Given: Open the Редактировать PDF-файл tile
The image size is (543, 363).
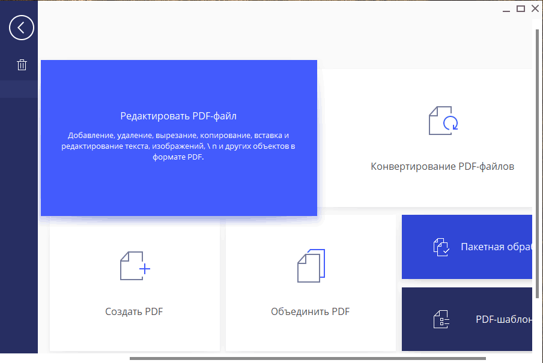Looking at the screenshot, I should tap(178, 138).
